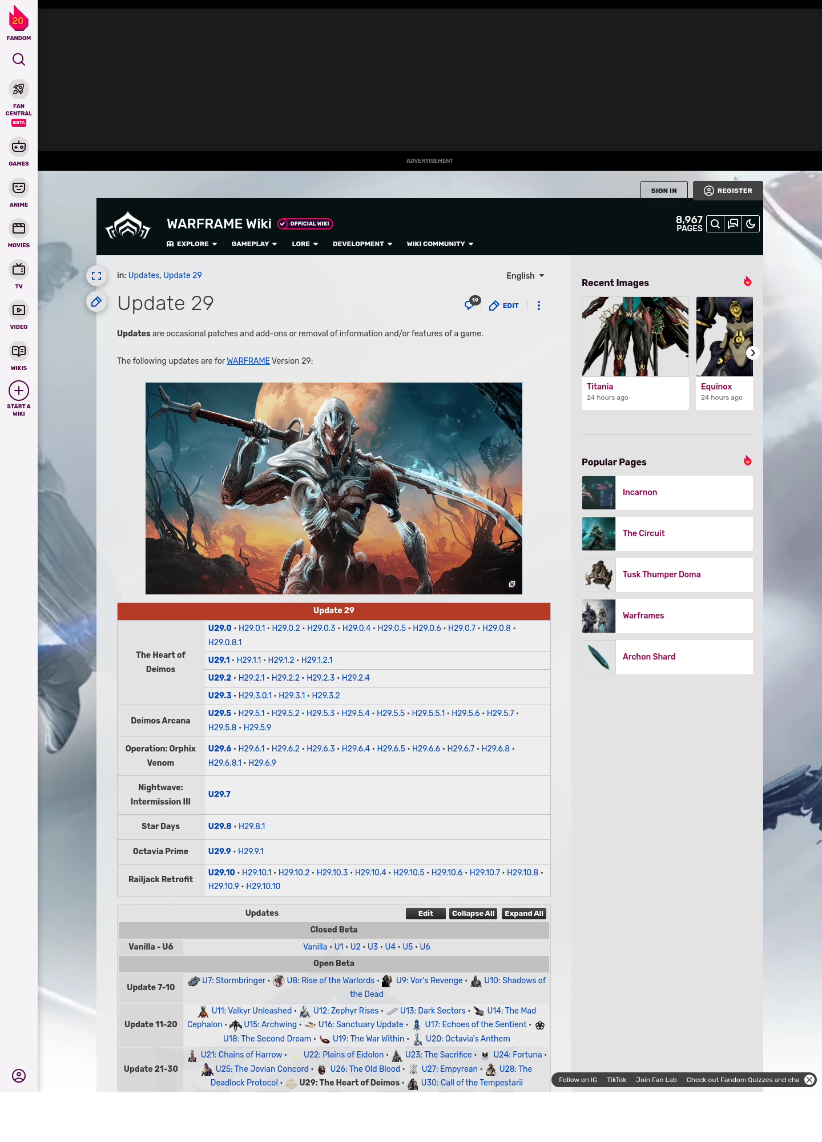Close the bottom Fandom promo bar
822x1142 pixels.
809,1080
